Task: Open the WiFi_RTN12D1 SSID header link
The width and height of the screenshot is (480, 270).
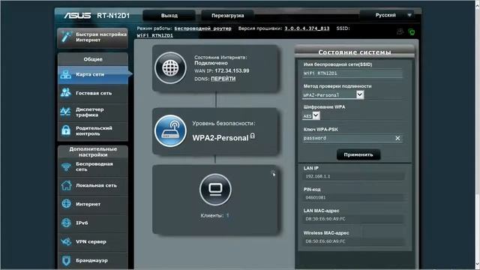Action: click(155, 35)
